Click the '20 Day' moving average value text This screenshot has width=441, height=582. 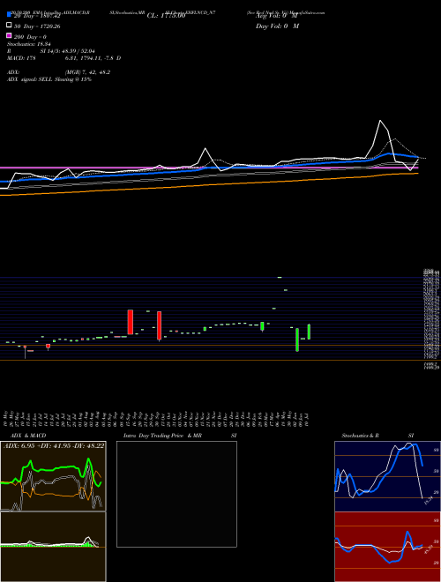pyautogui.click(x=37, y=16)
